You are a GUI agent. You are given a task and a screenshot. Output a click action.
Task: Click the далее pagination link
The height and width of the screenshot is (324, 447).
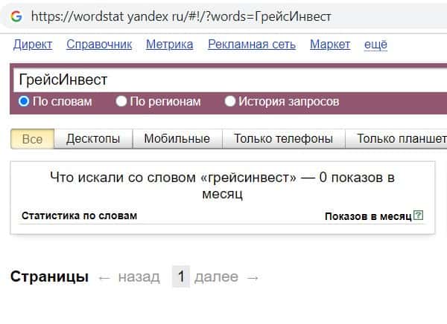point(216,276)
